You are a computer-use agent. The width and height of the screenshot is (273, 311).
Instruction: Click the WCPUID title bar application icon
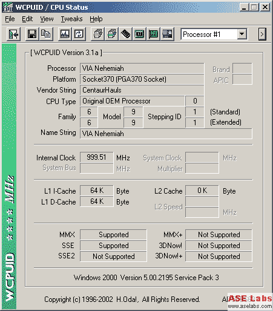pos(7,7)
